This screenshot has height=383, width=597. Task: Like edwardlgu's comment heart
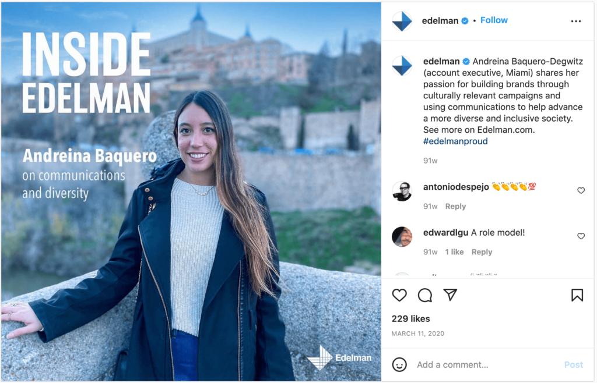[x=581, y=236]
